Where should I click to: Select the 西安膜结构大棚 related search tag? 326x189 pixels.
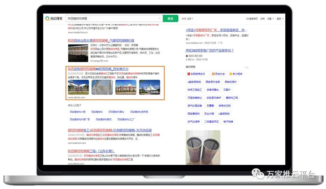[78, 112]
